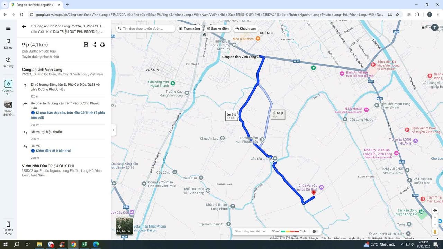Go back using the directions panel arrow
This screenshot has height=249, width=443.
(24, 26)
